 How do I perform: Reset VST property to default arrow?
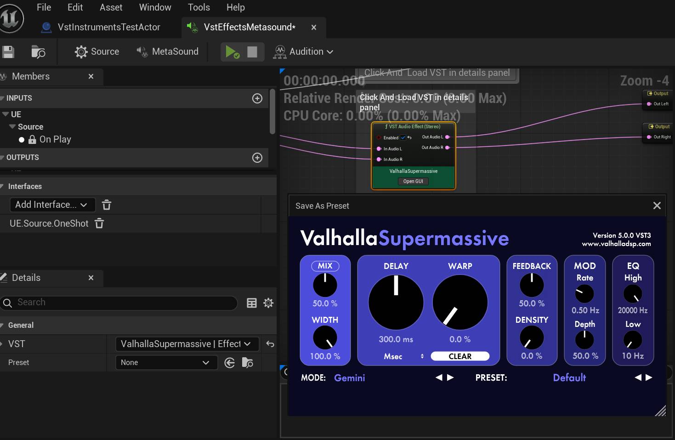(x=270, y=344)
